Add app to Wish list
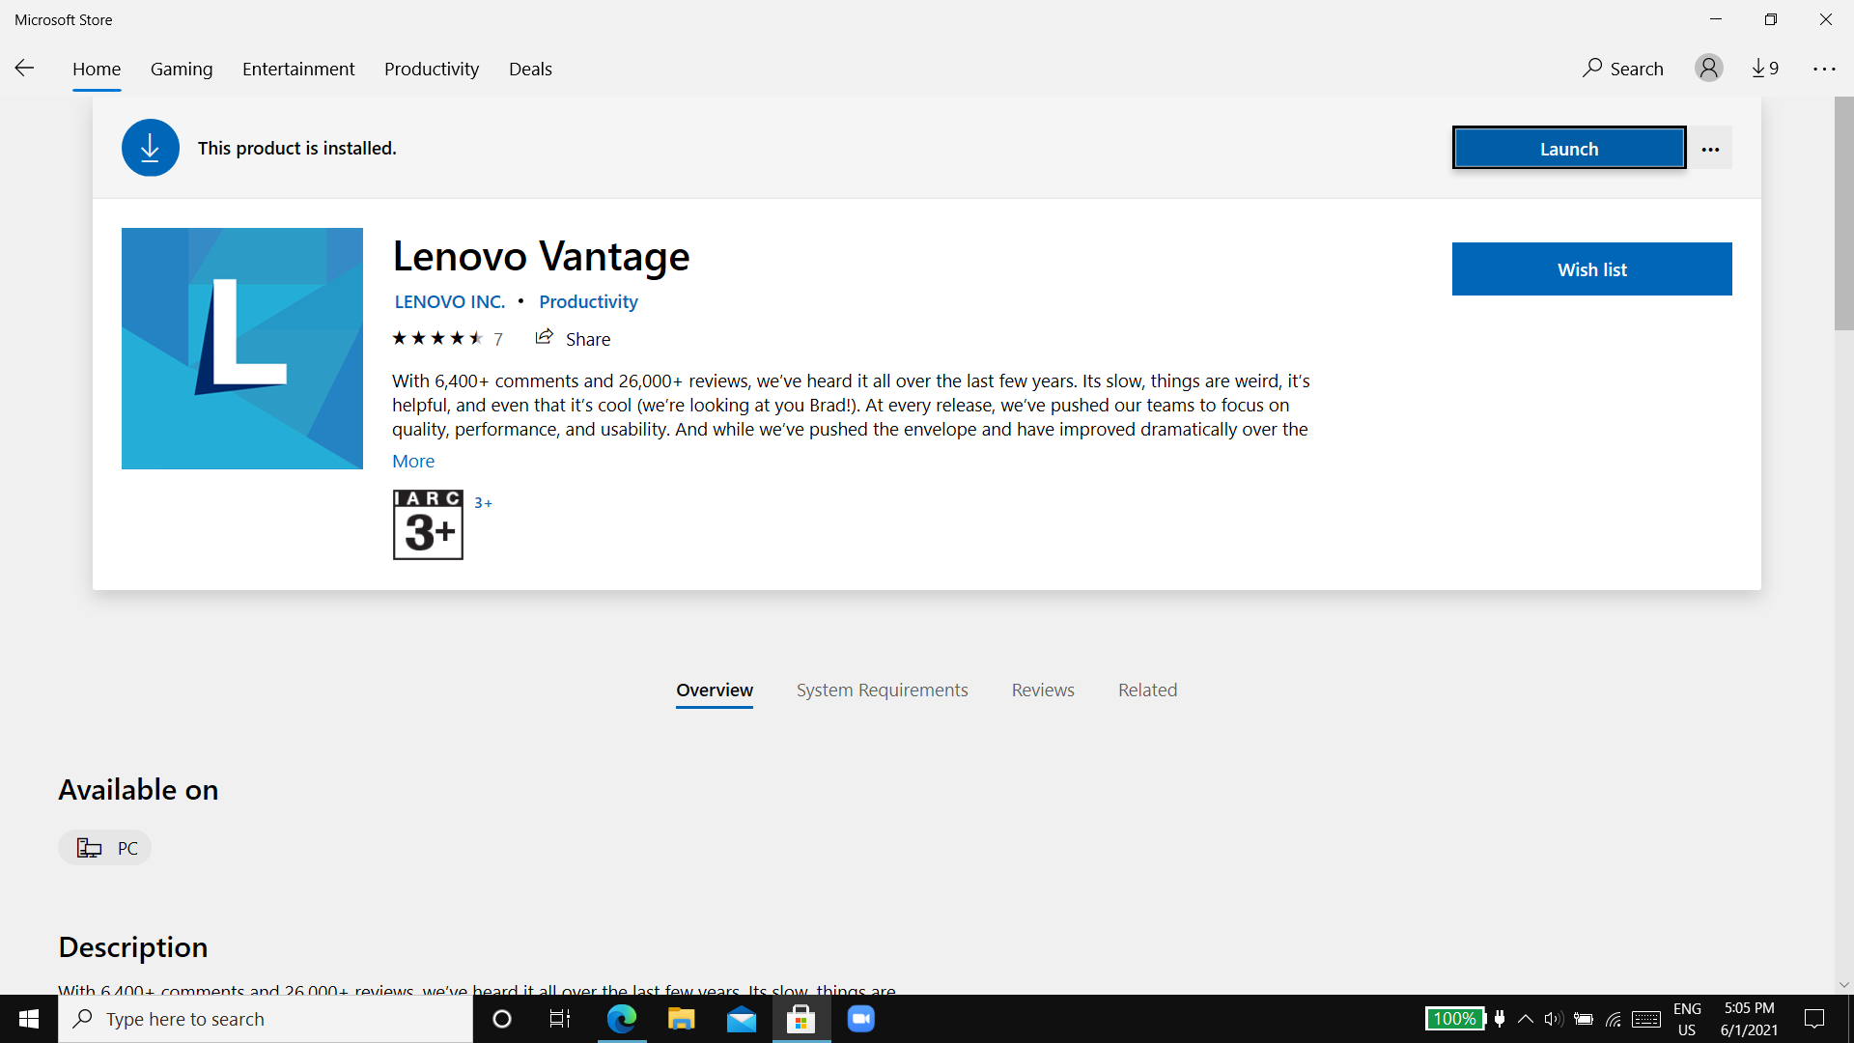The image size is (1854, 1043). coord(1591,269)
